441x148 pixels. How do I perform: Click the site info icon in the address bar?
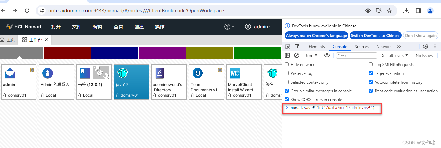42,11
